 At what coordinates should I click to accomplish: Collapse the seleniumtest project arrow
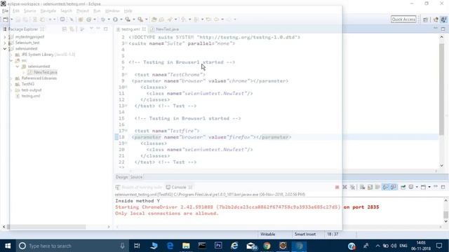tap(5, 49)
